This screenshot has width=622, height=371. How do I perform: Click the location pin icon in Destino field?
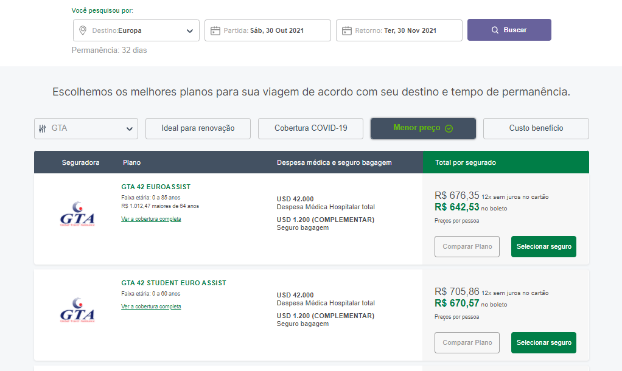click(x=83, y=30)
